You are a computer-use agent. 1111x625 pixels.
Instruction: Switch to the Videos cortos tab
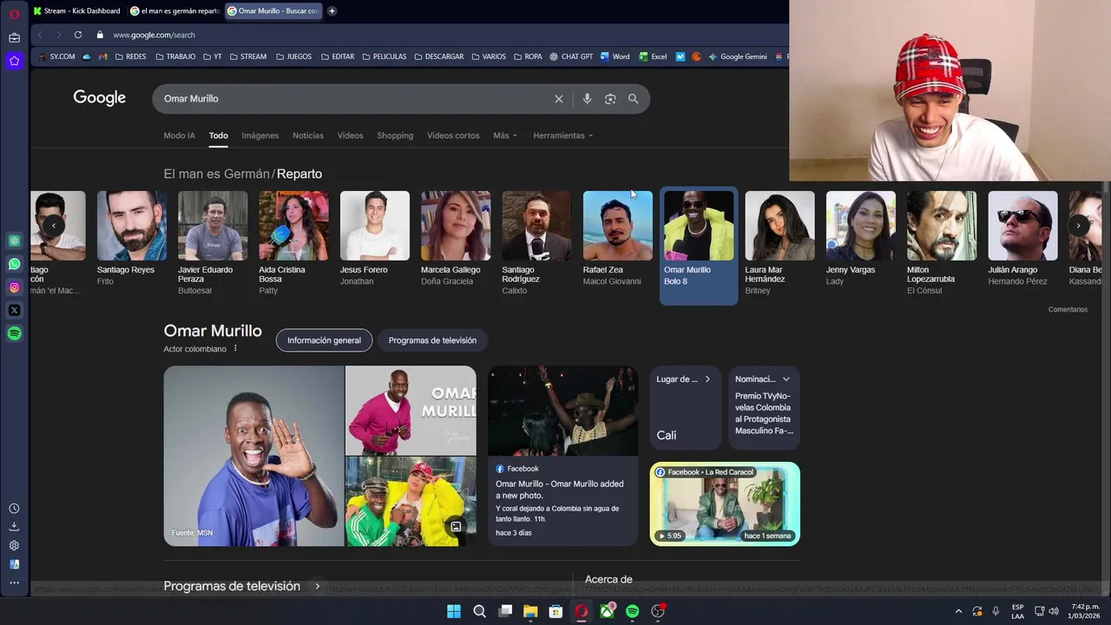tap(453, 135)
